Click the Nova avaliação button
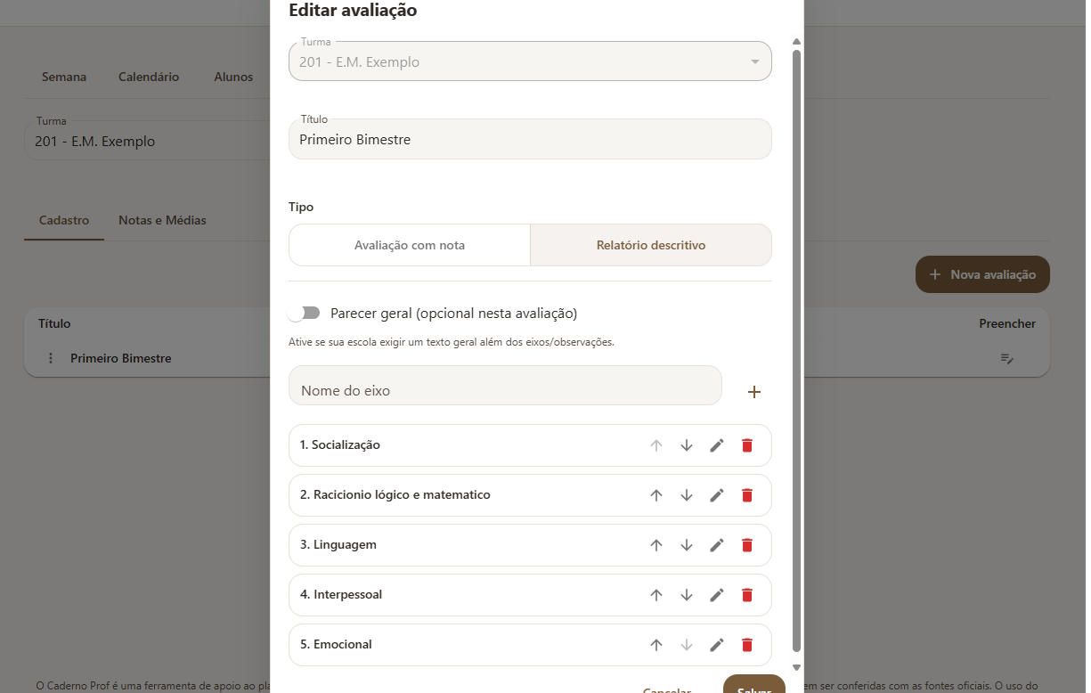This screenshot has height=693, width=1091. point(982,274)
